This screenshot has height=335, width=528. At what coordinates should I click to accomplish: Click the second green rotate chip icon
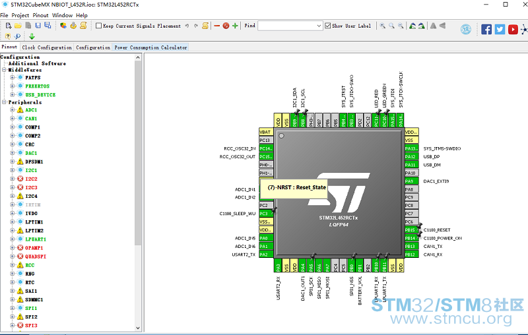(421, 26)
